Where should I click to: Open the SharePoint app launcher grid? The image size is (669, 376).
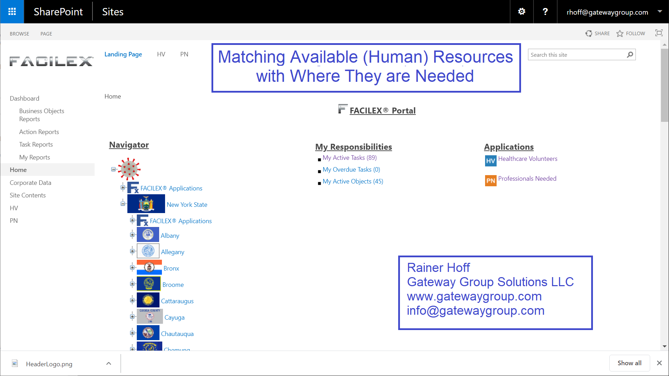click(12, 12)
